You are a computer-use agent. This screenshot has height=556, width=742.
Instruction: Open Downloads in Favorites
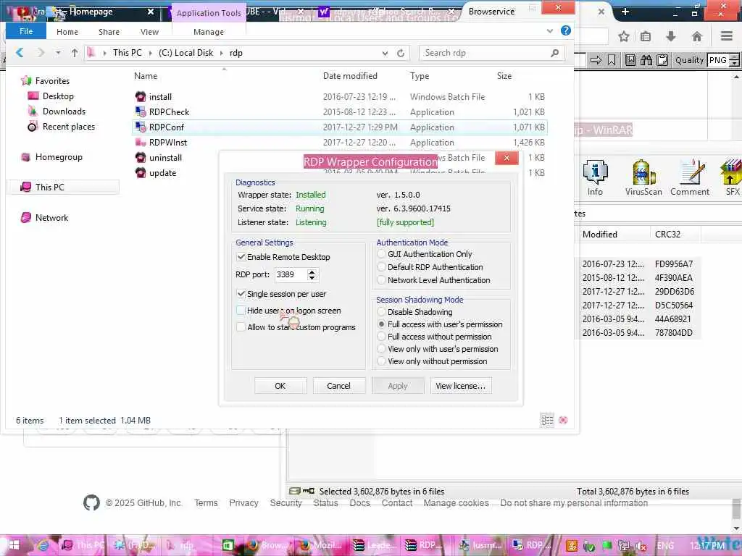pyautogui.click(x=64, y=111)
